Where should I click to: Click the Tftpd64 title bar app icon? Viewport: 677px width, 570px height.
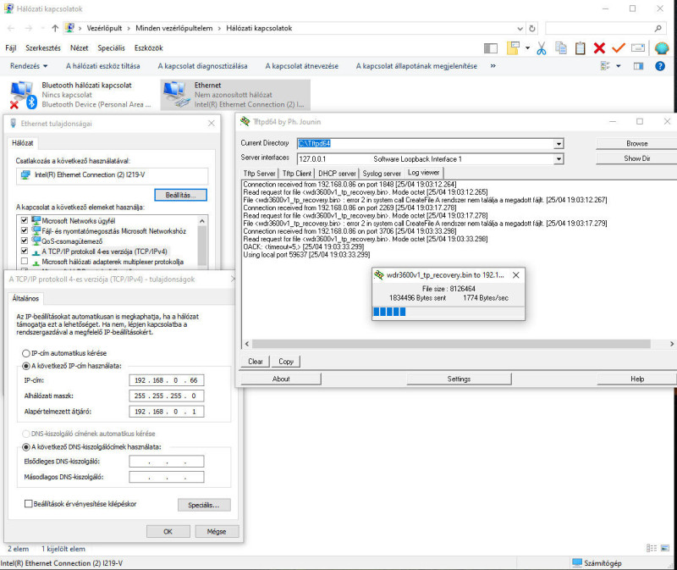tap(245, 121)
